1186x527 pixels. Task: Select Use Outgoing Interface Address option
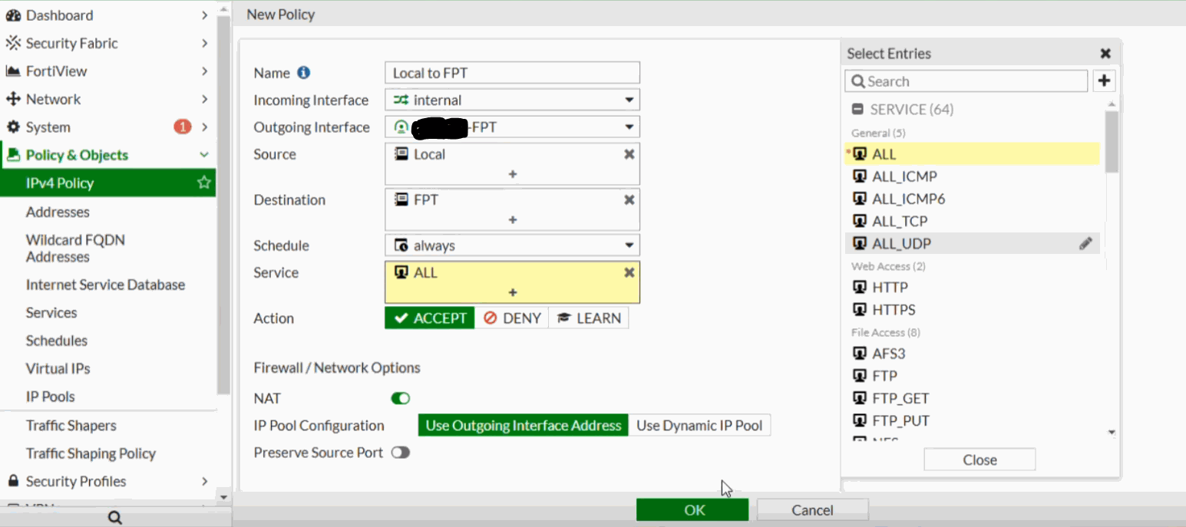(x=524, y=425)
